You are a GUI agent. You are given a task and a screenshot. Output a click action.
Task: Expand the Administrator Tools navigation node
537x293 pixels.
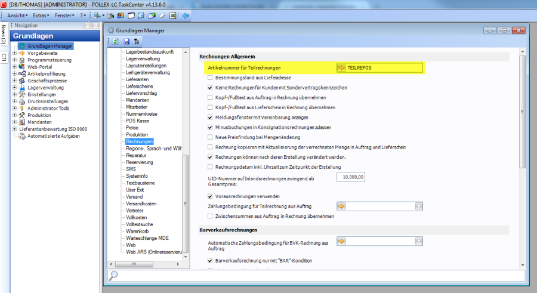pyautogui.click(x=14, y=108)
